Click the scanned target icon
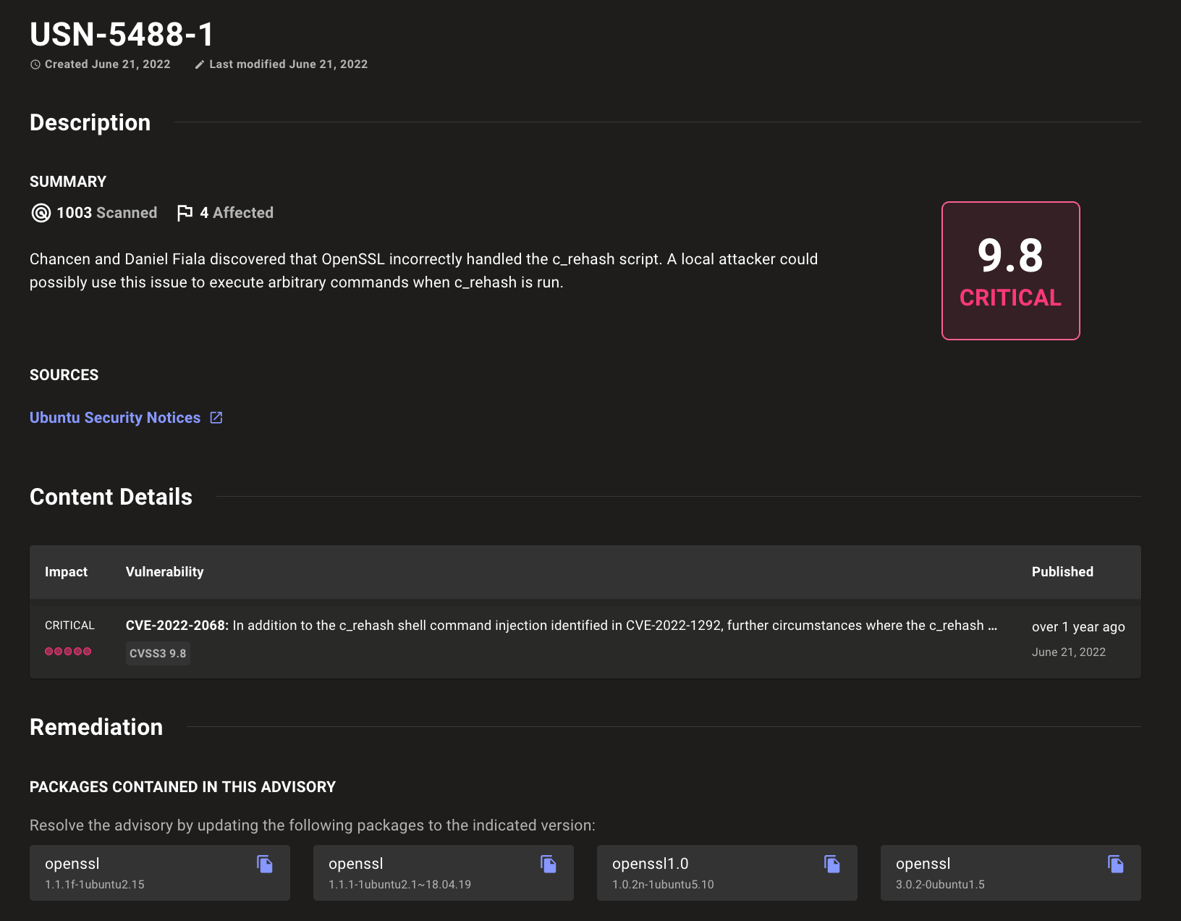This screenshot has height=921, width=1181. coord(41,213)
